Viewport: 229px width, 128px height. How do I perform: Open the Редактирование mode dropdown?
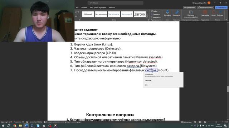tap(205, 7)
